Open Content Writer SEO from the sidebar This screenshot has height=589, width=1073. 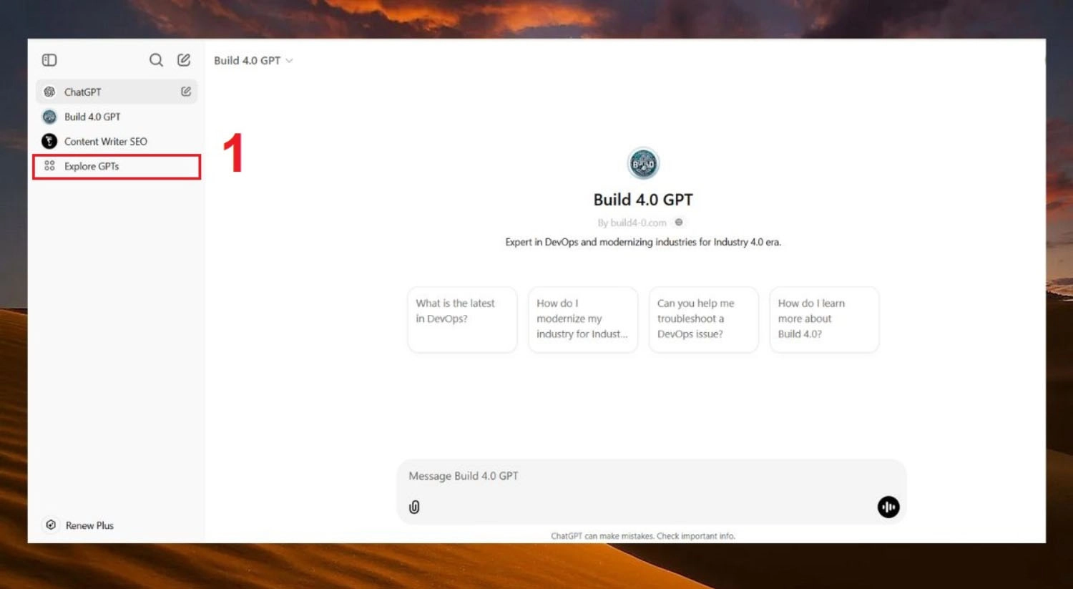(117, 141)
